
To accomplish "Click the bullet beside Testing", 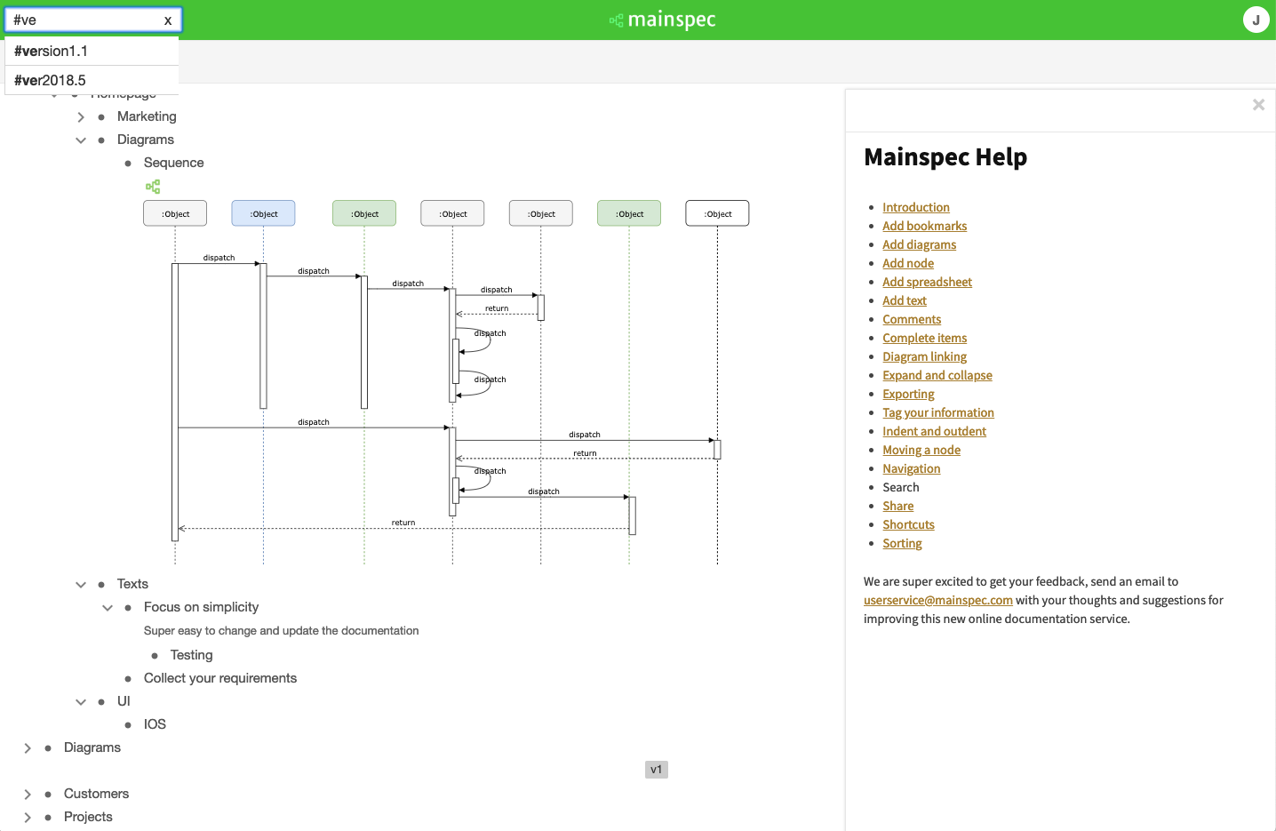I will [x=155, y=656].
